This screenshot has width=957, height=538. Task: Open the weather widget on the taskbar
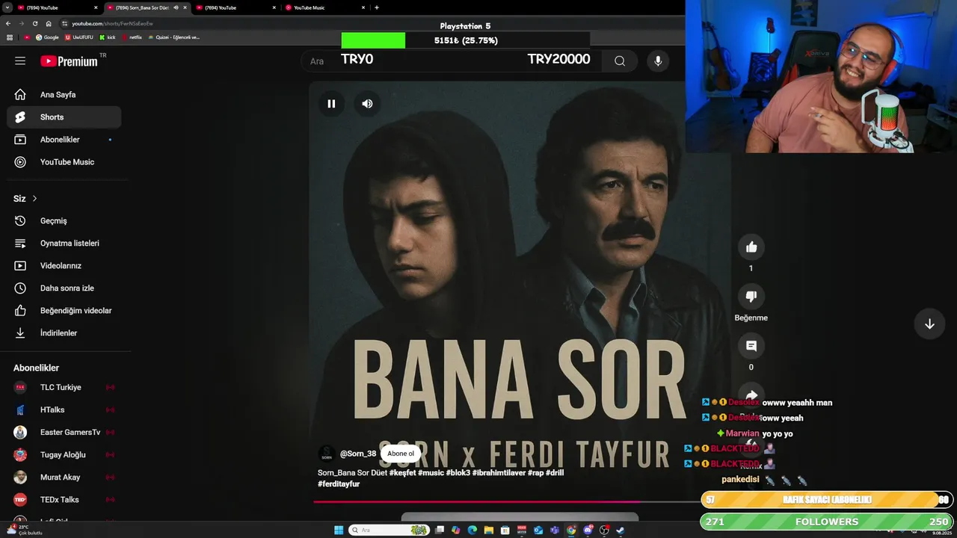click(26, 530)
